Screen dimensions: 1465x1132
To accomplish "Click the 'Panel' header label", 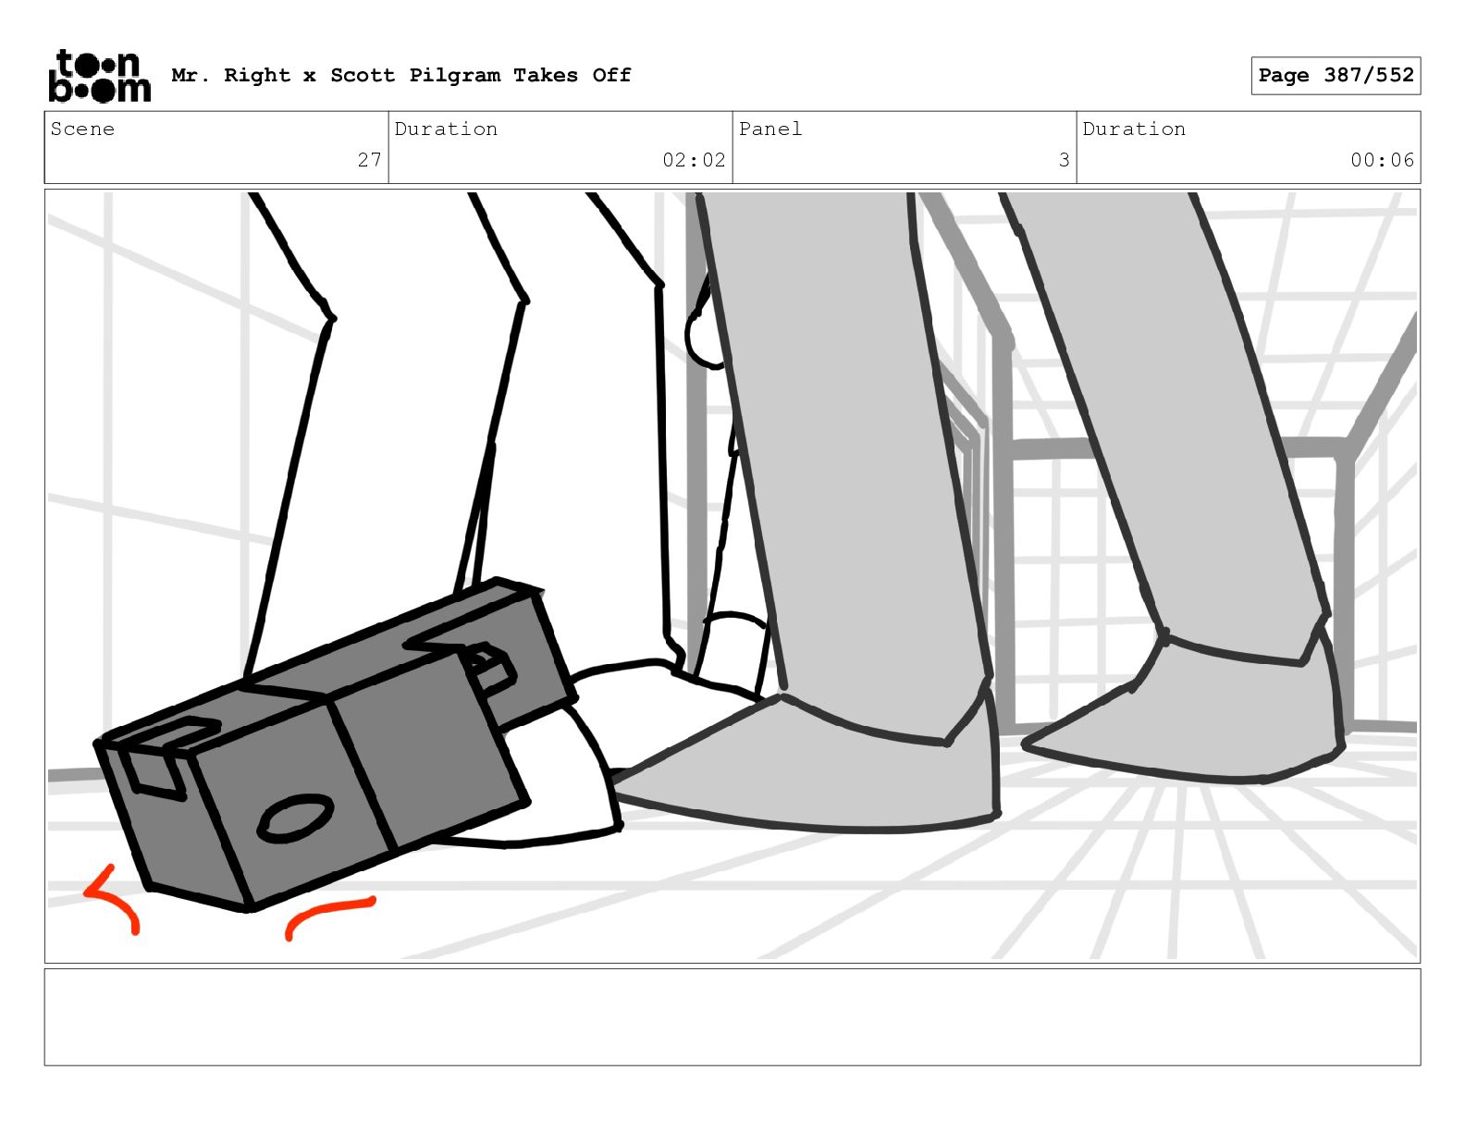I will click(x=770, y=129).
